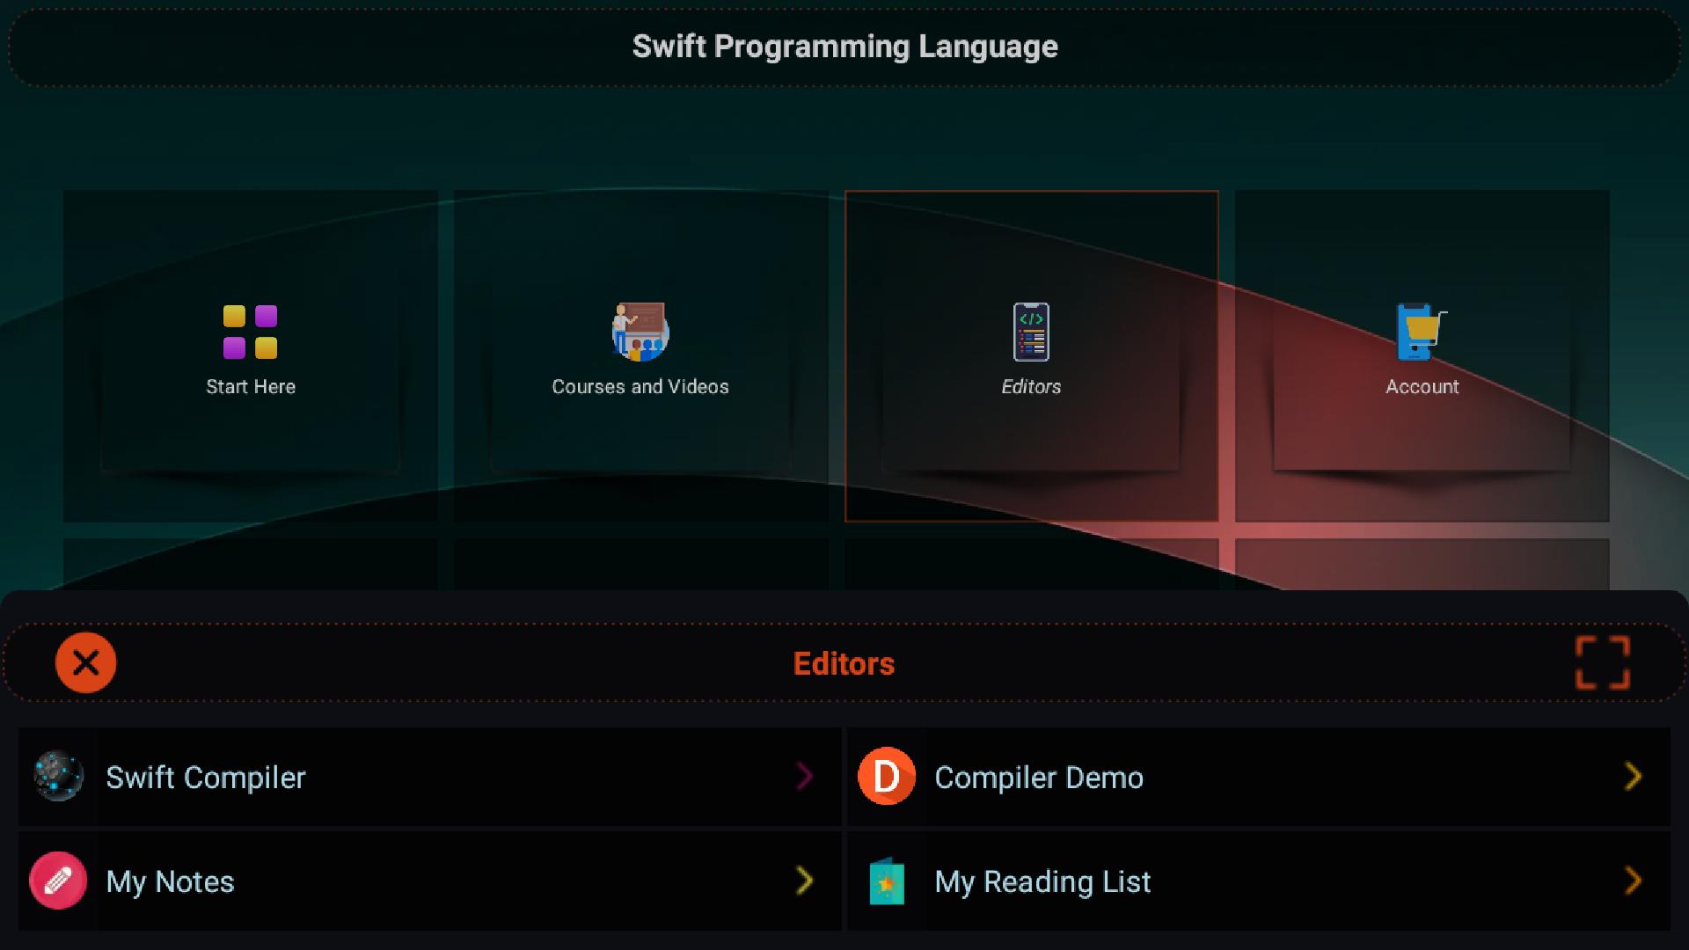Screen dimensions: 1689x950
Task: Tap the Swift Compiler globe icon
Action: [x=58, y=777]
